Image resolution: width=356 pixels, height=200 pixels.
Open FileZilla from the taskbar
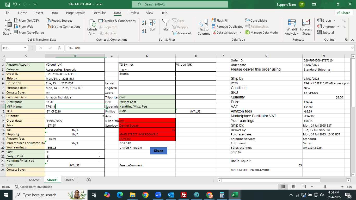point(184,195)
